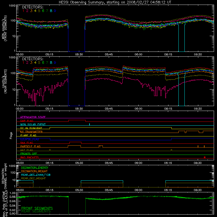Click the REAR_DEC_WEIGHT legend entry
This screenshot has width=217, height=217.
[x=33, y=178]
